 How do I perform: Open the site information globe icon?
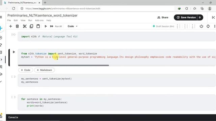pos(22,8)
